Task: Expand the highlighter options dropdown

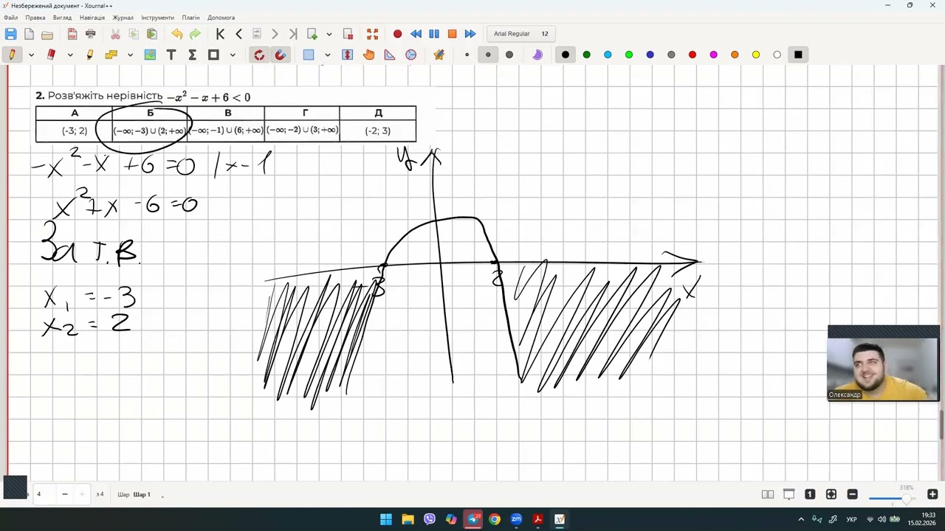Action: click(x=130, y=55)
